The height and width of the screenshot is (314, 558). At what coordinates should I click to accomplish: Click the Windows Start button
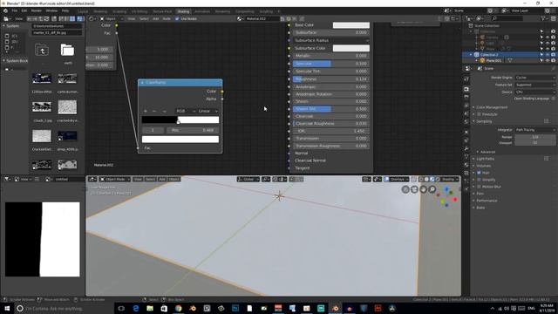7,308
